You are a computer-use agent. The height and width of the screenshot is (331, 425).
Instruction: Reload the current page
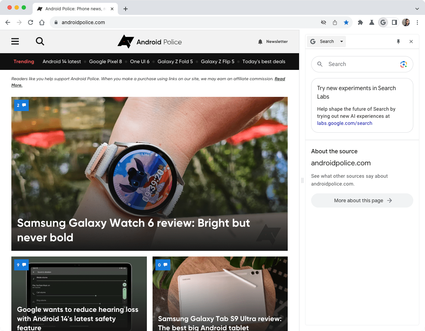31,22
